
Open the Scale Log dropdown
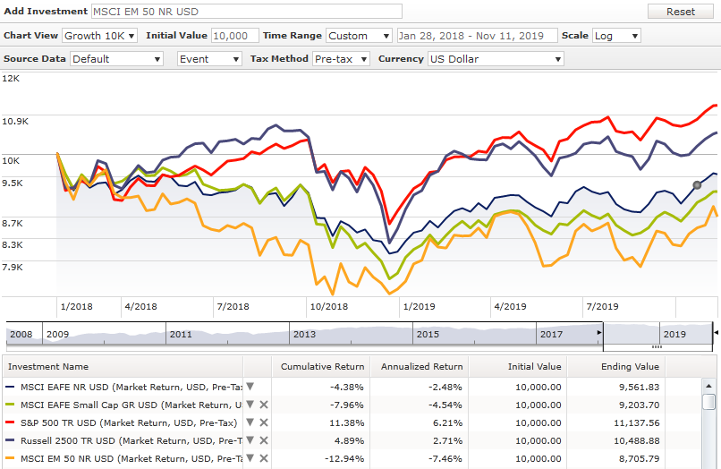(x=616, y=36)
